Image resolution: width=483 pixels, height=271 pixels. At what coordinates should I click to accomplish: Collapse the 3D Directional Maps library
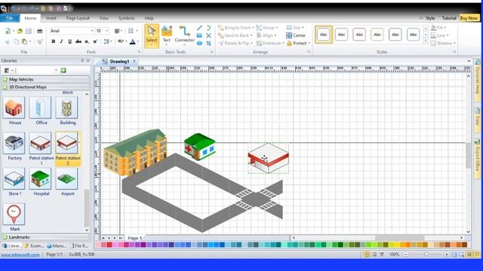click(46, 87)
